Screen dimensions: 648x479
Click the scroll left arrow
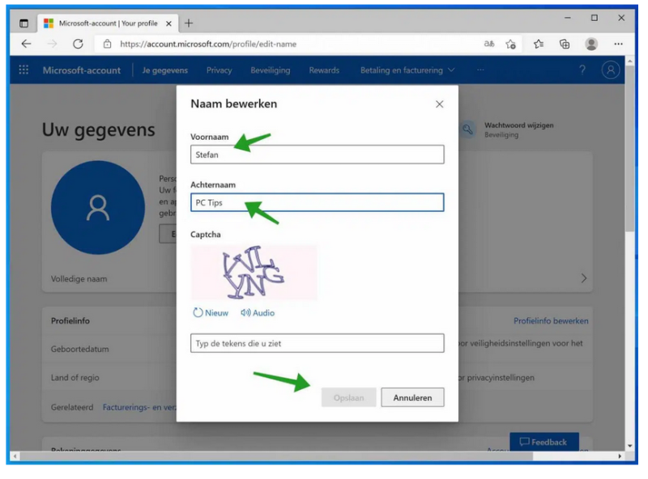(x=15, y=456)
